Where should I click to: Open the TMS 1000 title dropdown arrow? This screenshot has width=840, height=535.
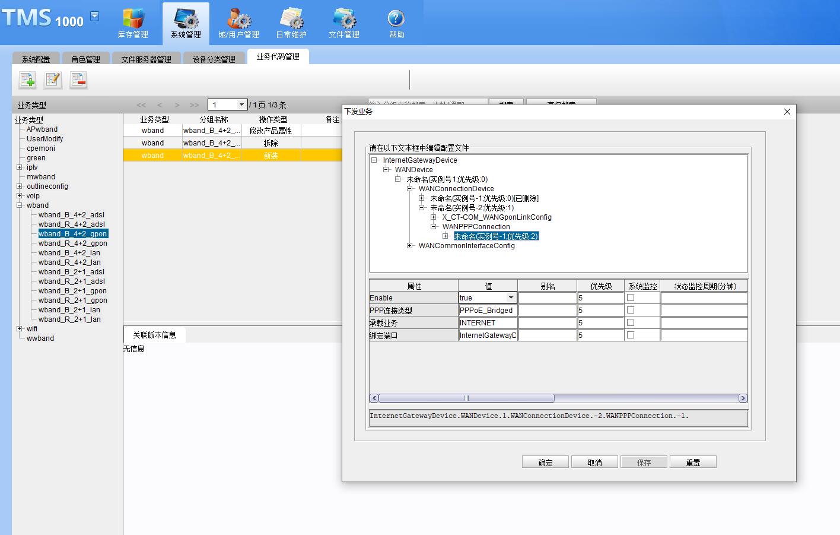click(x=95, y=16)
